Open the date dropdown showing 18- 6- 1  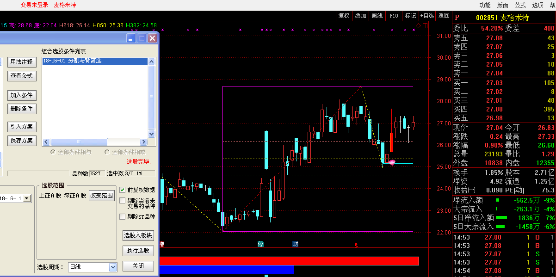coord(26,198)
